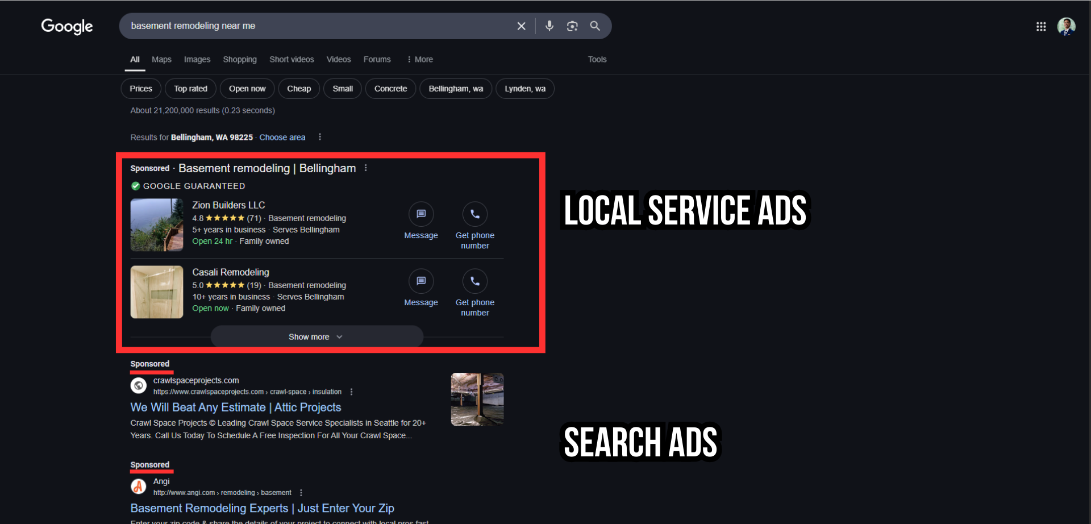Open the Google account profile avatar
This screenshot has height=524, width=1091.
(x=1066, y=26)
